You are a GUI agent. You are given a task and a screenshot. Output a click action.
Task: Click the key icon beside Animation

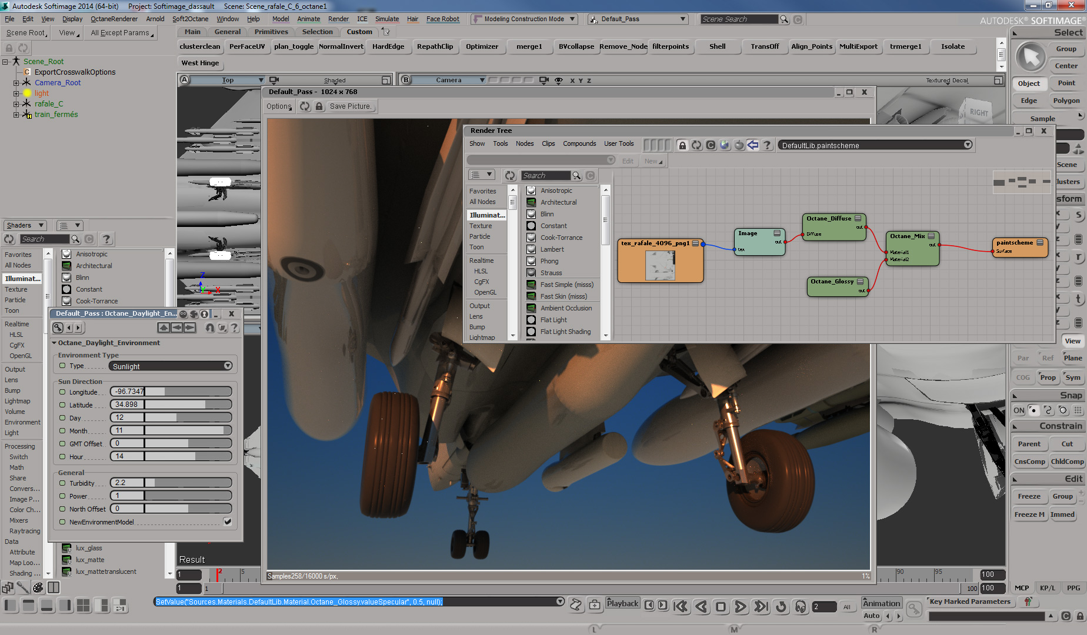[913, 609]
